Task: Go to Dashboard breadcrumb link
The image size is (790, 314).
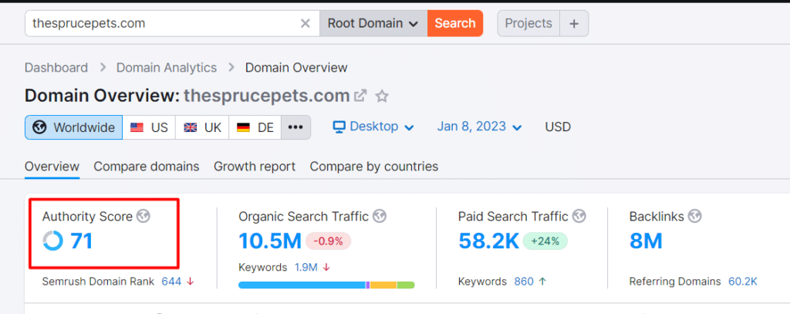Action: coord(56,68)
